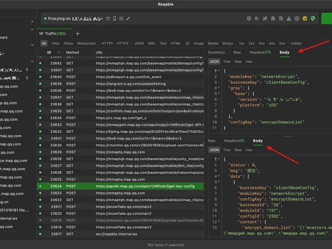Toggle the HTTP1 filter
The height and width of the screenshot is (249, 332).
tap(107, 43)
